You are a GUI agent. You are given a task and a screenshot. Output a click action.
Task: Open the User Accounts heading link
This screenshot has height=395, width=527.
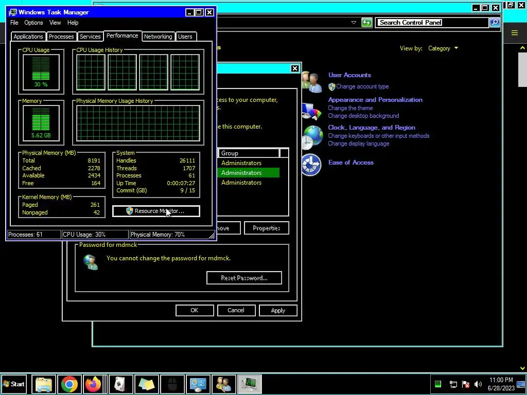tap(349, 75)
